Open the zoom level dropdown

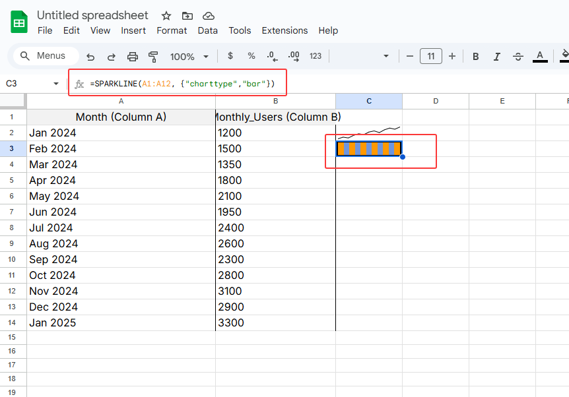click(189, 56)
